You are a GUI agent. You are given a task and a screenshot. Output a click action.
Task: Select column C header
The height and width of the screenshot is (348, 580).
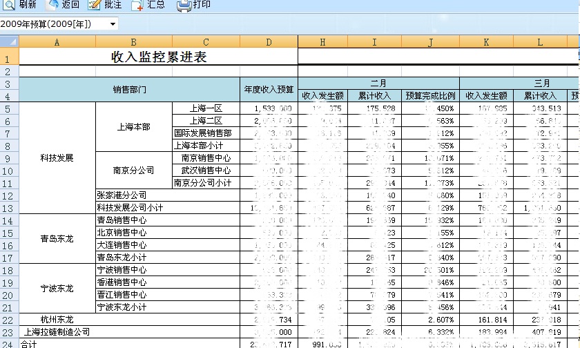[206, 42]
